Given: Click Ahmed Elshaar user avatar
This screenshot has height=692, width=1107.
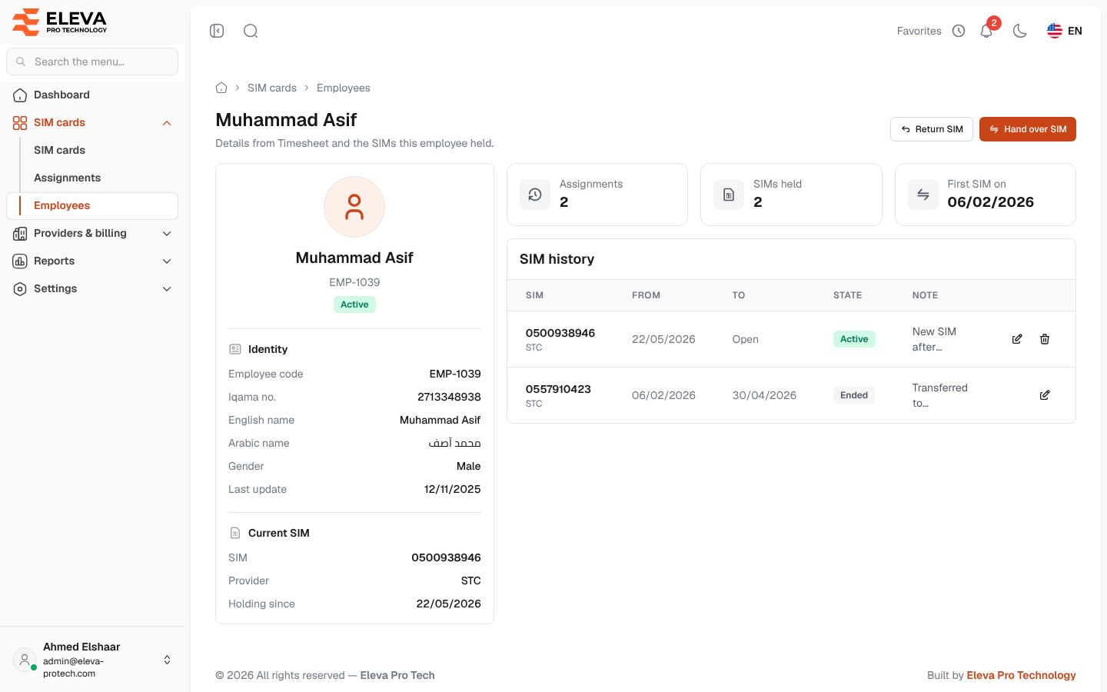Looking at the screenshot, I should click(25, 660).
